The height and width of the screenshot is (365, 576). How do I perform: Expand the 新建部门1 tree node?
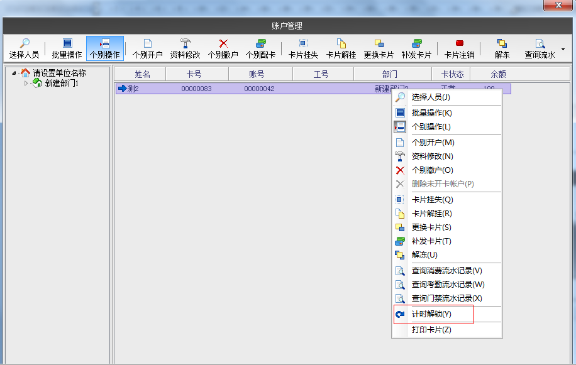click(x=26, y=84)
